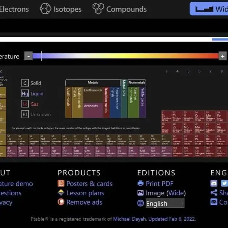
Task: Click the Discord icon
Action: pos(214,183)
